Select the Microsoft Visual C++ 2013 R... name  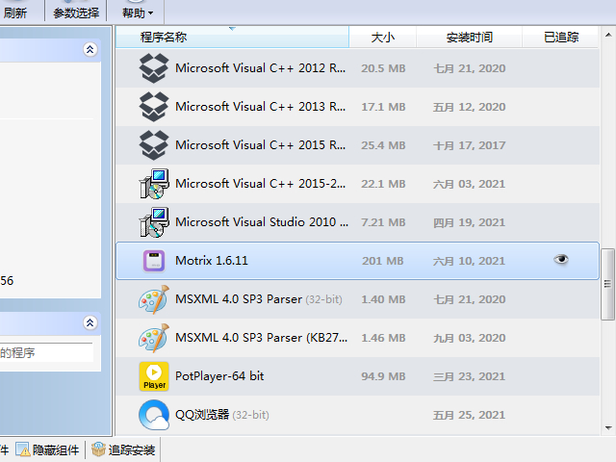[x=261, y=107]
